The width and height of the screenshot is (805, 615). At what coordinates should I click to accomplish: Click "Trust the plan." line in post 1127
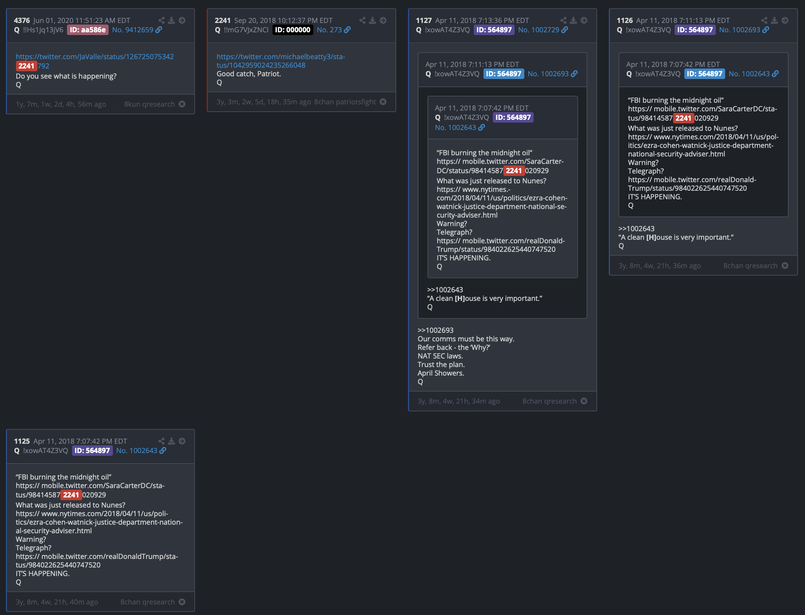[441, 364]
